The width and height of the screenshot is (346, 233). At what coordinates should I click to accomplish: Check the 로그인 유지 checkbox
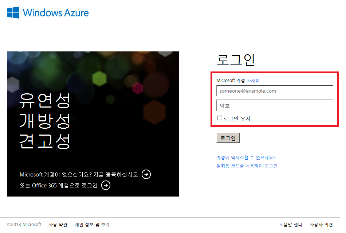[x=220, y=118]
